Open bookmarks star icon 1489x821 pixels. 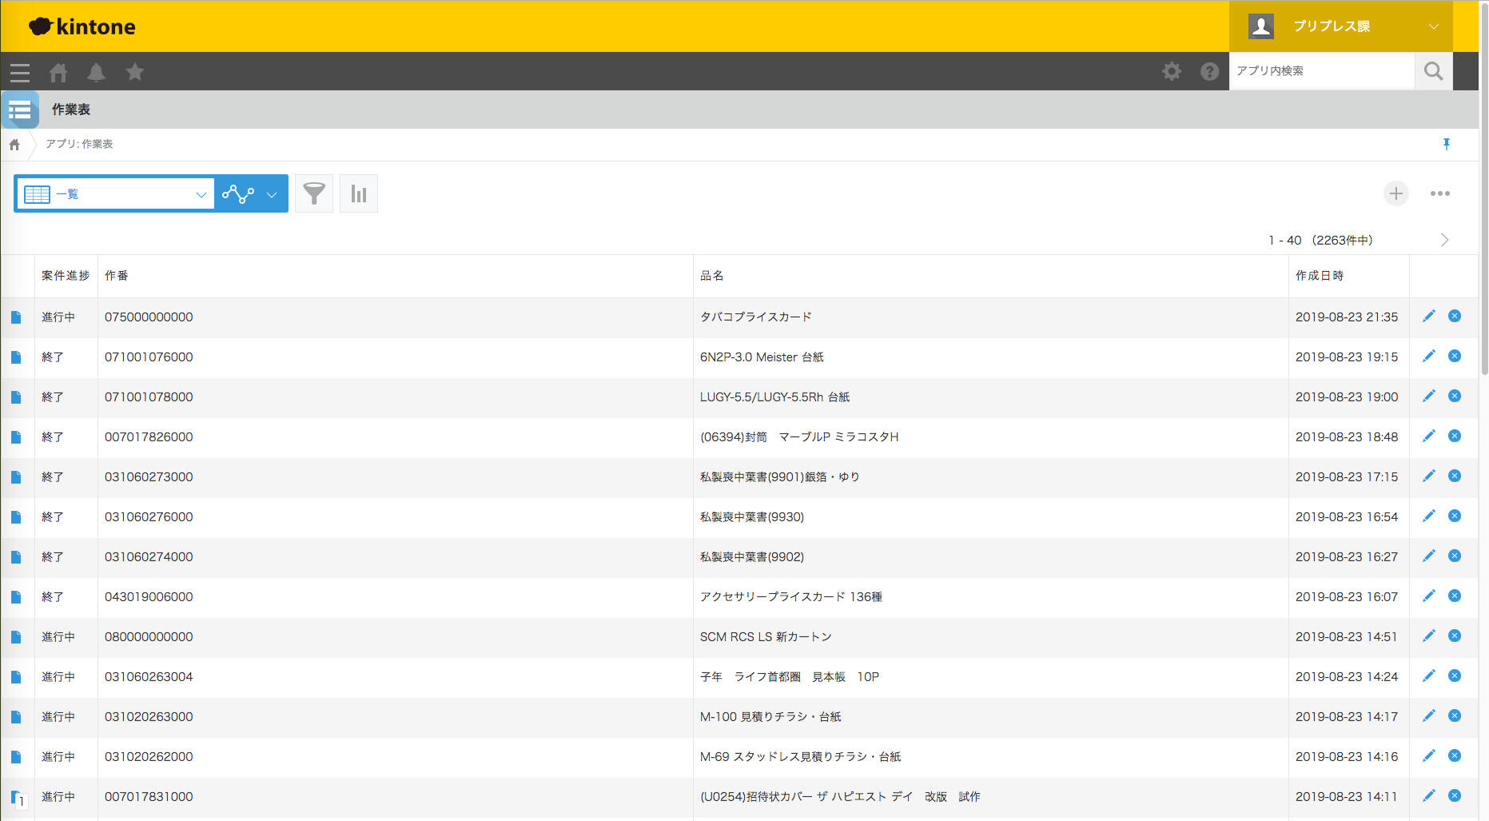[135, 72]
